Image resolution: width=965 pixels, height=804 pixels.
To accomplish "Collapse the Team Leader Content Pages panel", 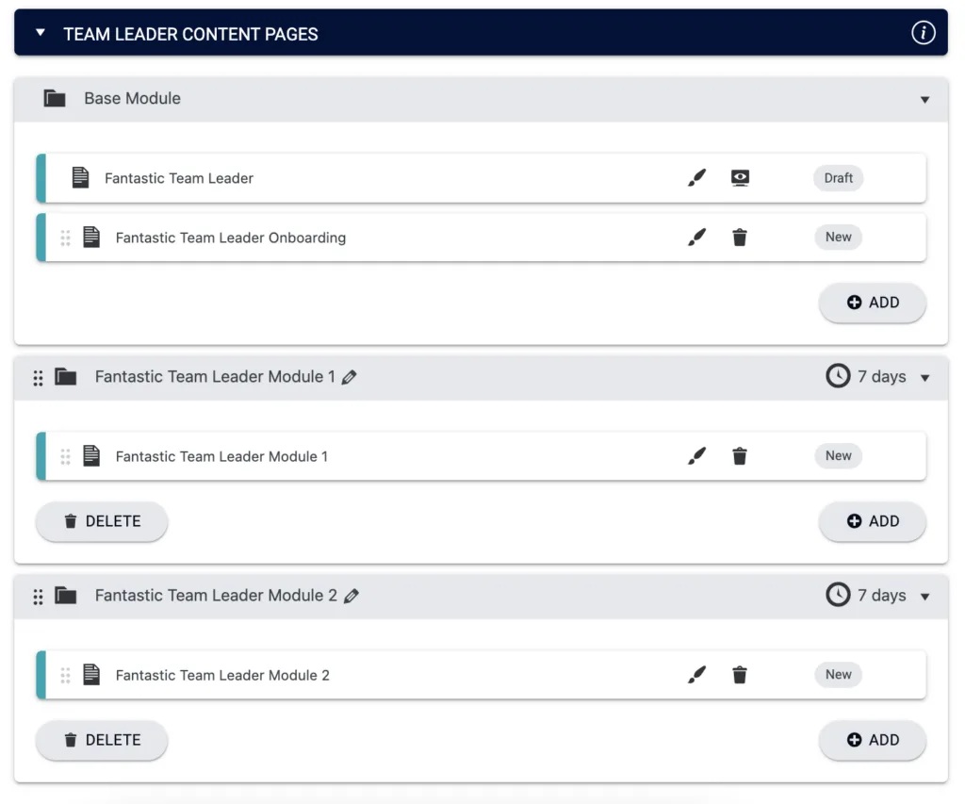I will pyautogui.click(x=39, y=30).
